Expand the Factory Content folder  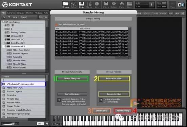pyautogui.click(x=5, y=33)
